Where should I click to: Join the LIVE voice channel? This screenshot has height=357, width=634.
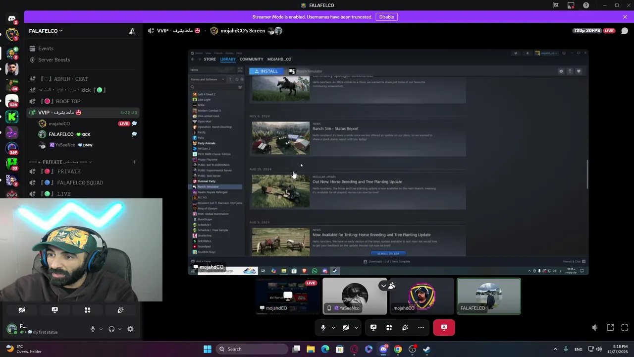click(x=83, y=194)
